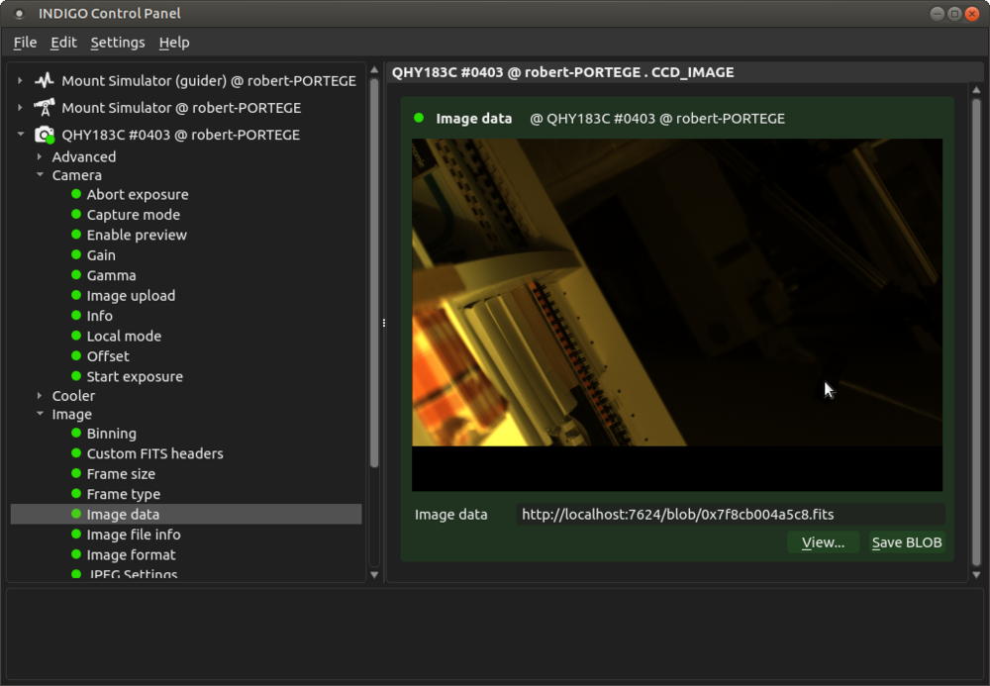Expand the Advanced group
Screen dimensions: 990x686
[40, 155]
